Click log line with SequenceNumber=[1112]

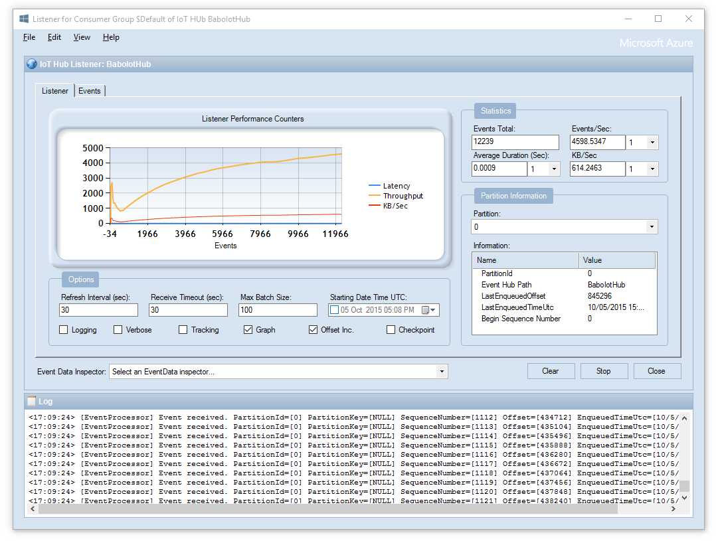tap(353, 418)
